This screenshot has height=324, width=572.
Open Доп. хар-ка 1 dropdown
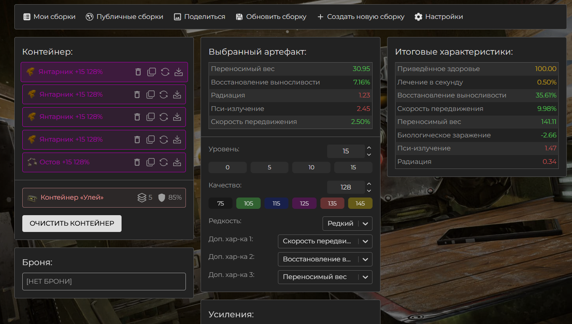click(x=325, y=241)
